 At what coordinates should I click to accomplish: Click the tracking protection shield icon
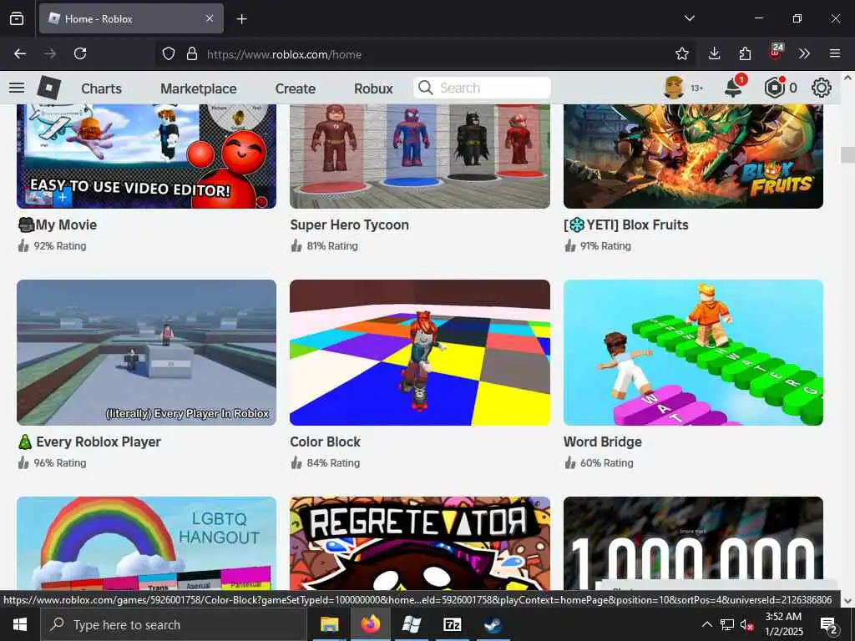(169, 53)
